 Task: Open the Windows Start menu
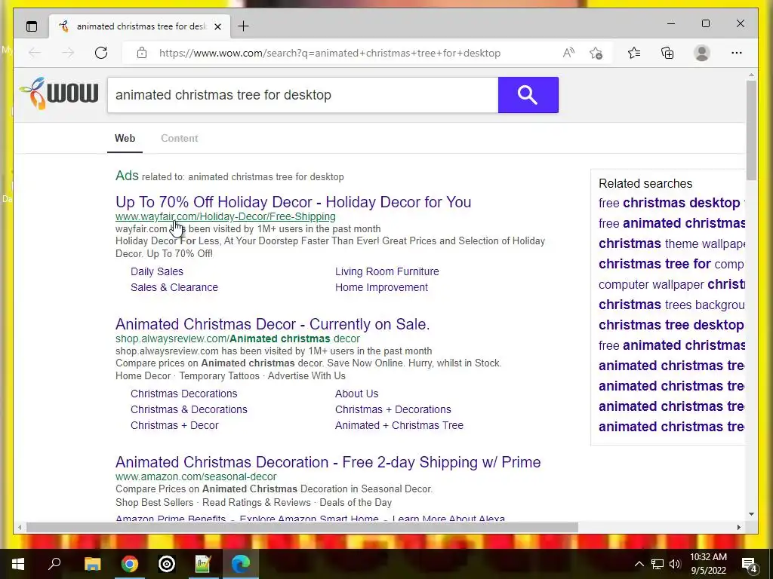(18, 564)
